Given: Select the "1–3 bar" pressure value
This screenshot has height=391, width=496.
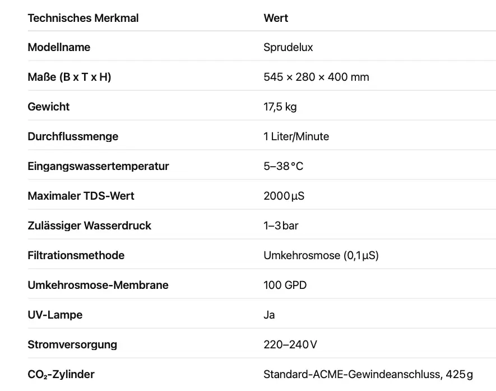Looking at the screenshot, I should point(281,226).
